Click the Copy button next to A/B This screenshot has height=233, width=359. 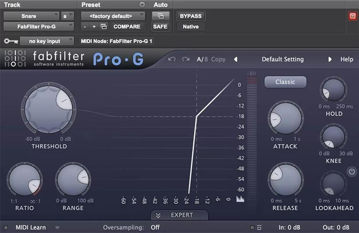coord(218,60)
